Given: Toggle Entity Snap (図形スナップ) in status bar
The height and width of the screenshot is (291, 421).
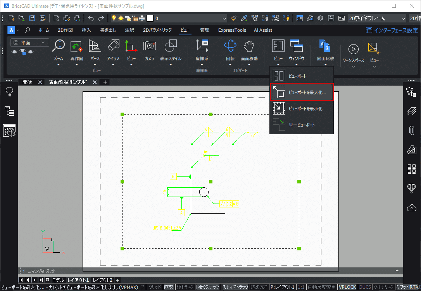Looking at the screenshot, I should pos(208,287).
